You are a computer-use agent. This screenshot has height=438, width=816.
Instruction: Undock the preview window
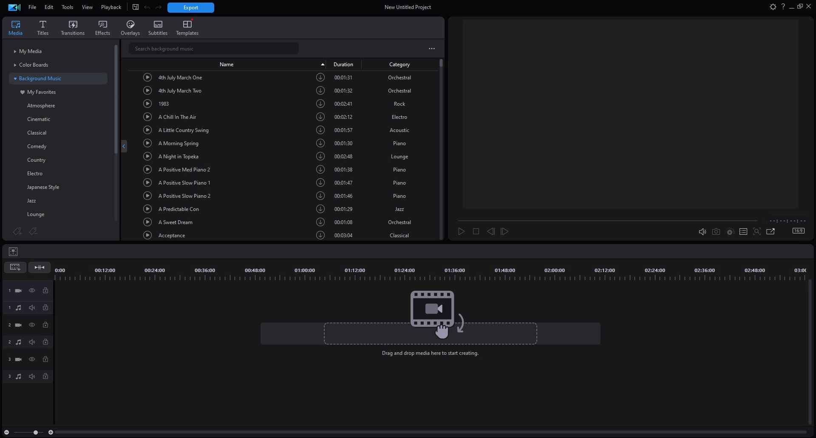point(771,231)
